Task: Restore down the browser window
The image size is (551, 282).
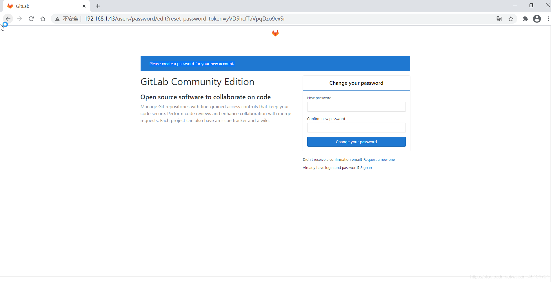Action: click(531, 5)
